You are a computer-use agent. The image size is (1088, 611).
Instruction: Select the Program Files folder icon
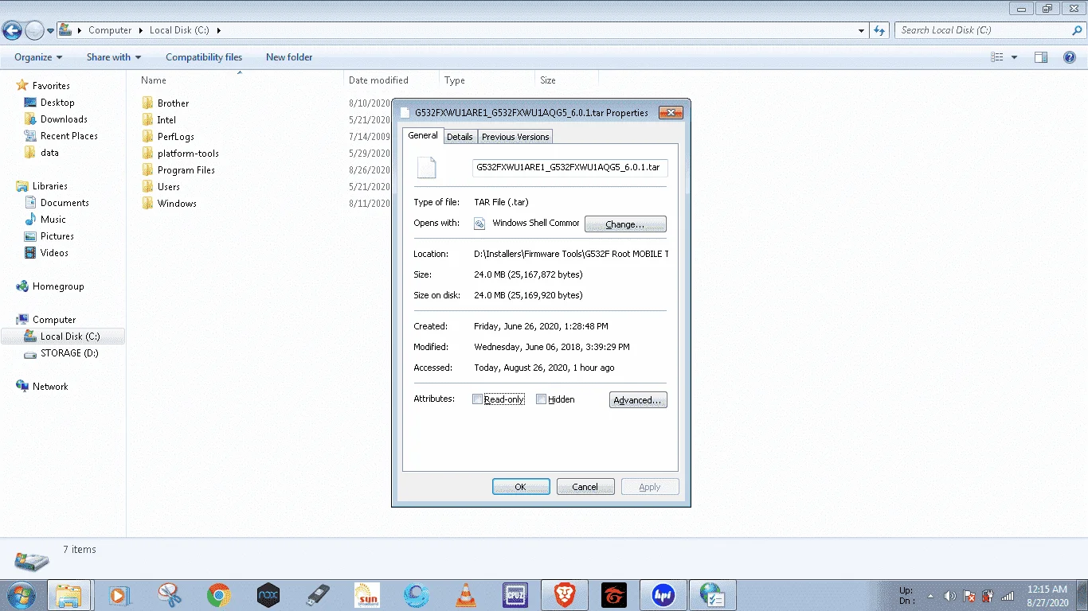pyautogui.click(x=147, y=170)
